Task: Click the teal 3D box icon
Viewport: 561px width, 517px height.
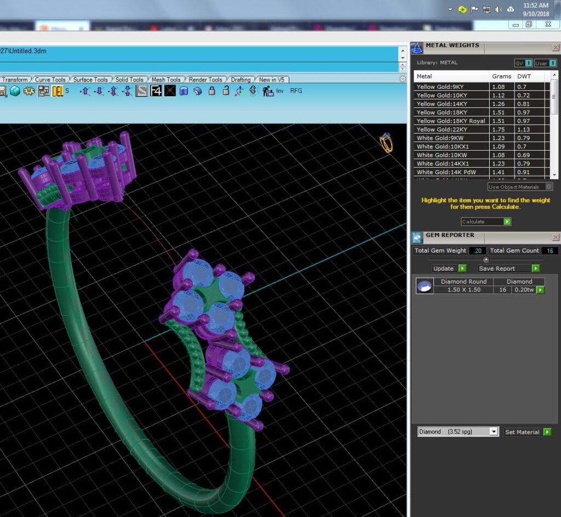Action: 15,91
